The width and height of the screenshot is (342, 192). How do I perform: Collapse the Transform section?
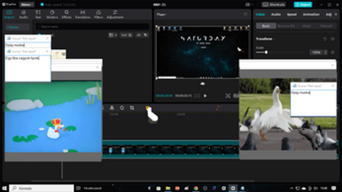click(274, 39)
